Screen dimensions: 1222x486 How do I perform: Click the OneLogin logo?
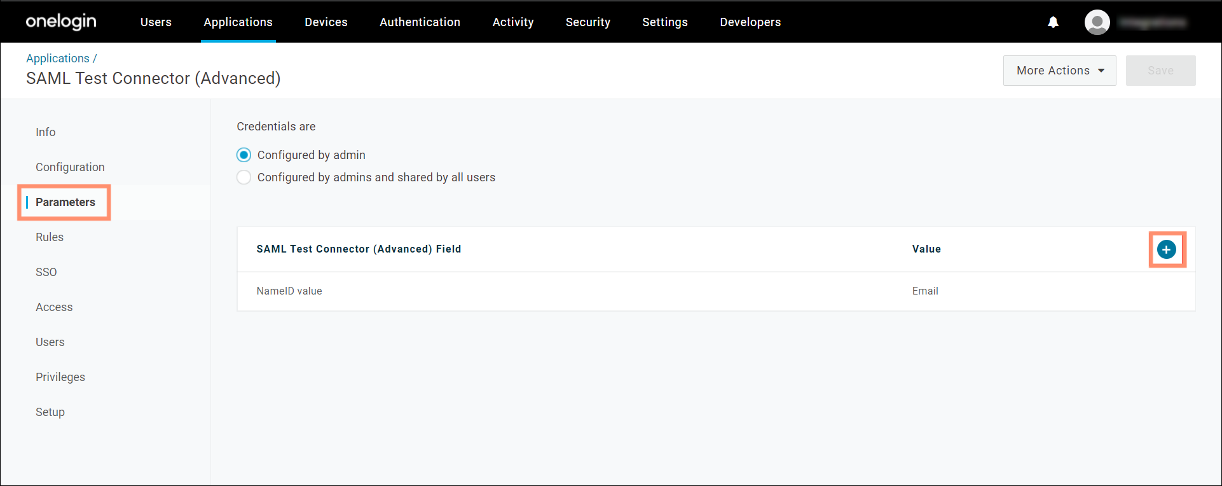(x=61, y=22)
